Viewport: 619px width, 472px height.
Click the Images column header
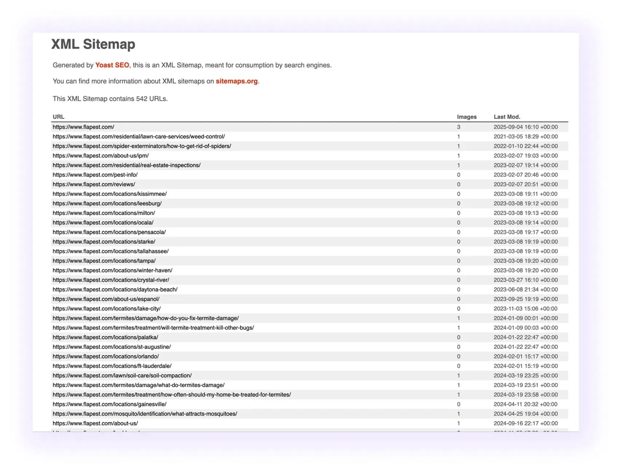coord(467,117)
